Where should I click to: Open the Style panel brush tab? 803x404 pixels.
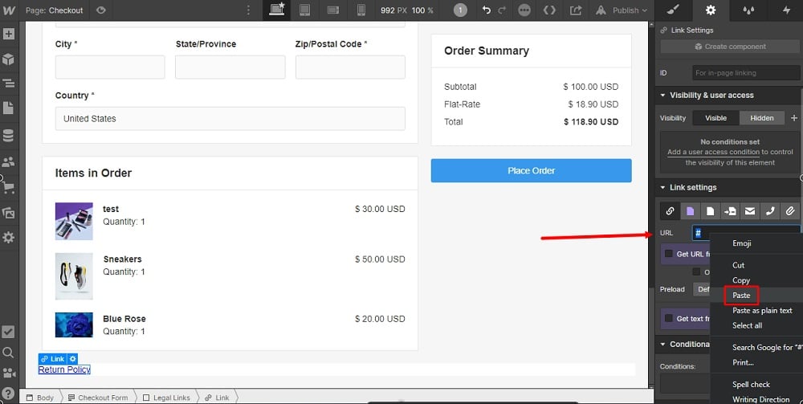(x=674, y=10)
